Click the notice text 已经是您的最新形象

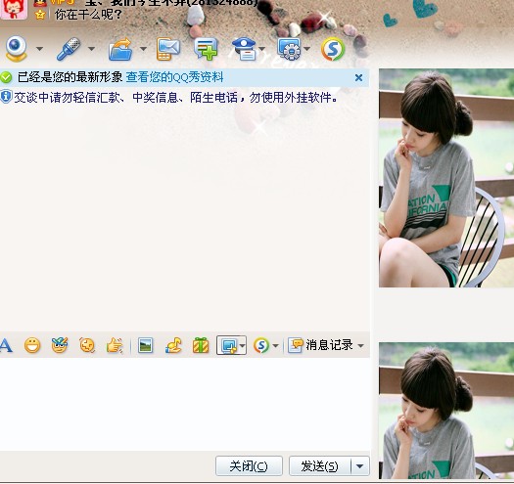(70, 77)
